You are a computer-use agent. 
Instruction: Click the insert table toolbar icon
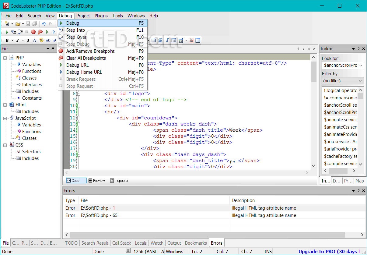[x=154, y=40]
